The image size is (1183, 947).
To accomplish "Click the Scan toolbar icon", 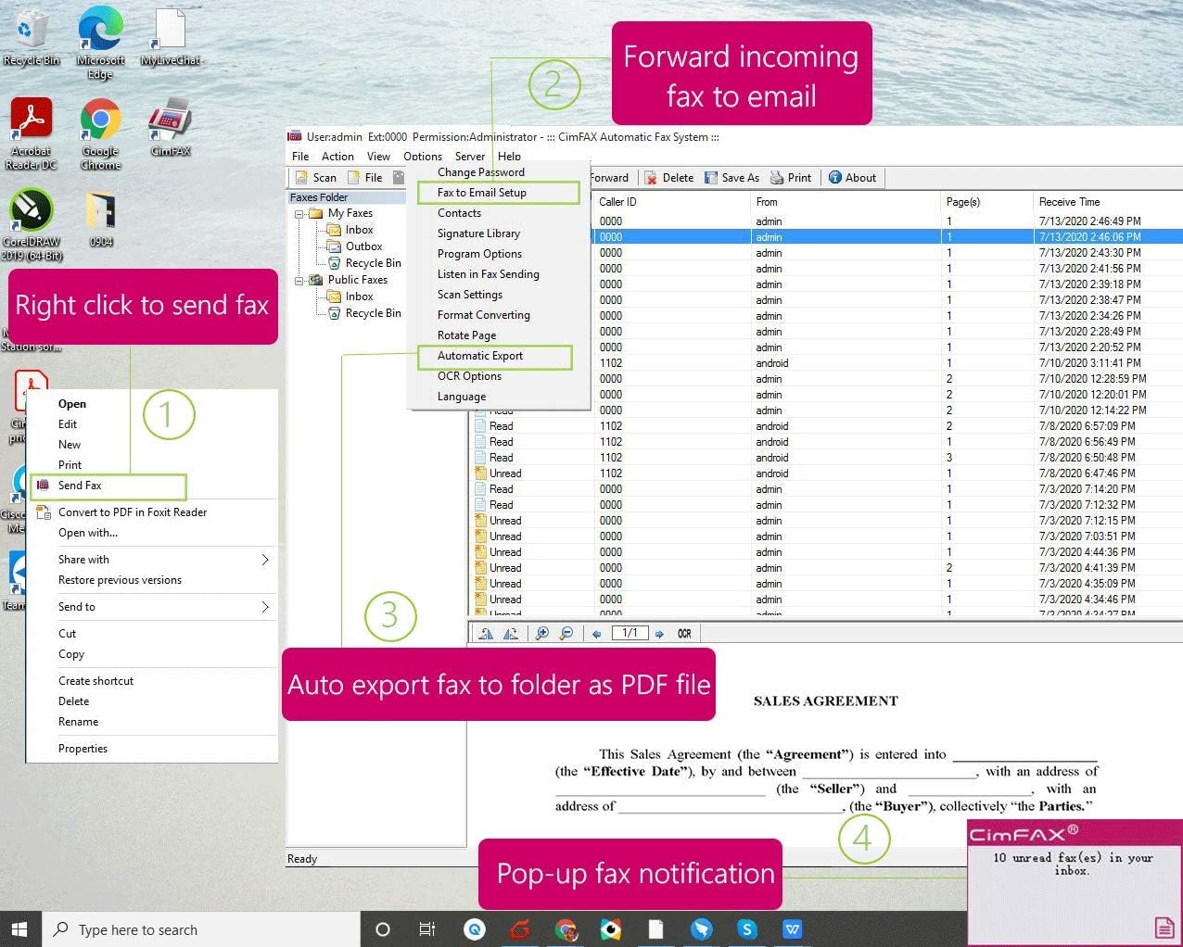I will click(315, 177).
